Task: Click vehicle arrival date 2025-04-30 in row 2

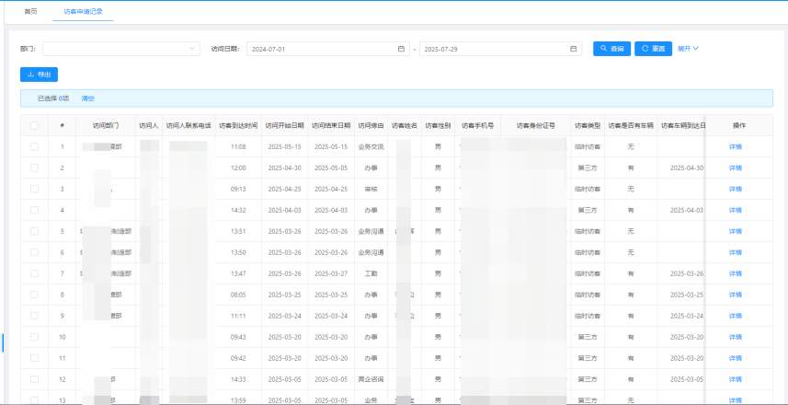Action: click(x=687, y=168)
